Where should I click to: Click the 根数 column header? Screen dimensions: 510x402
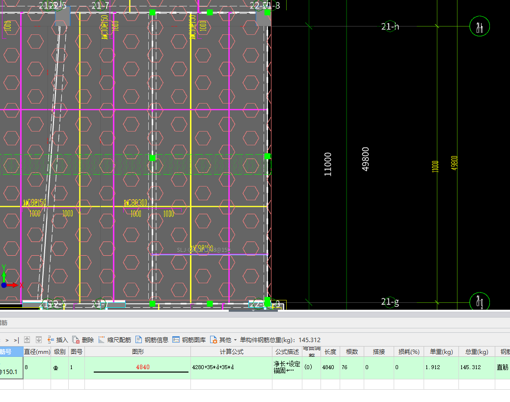[x=352, y=351]
